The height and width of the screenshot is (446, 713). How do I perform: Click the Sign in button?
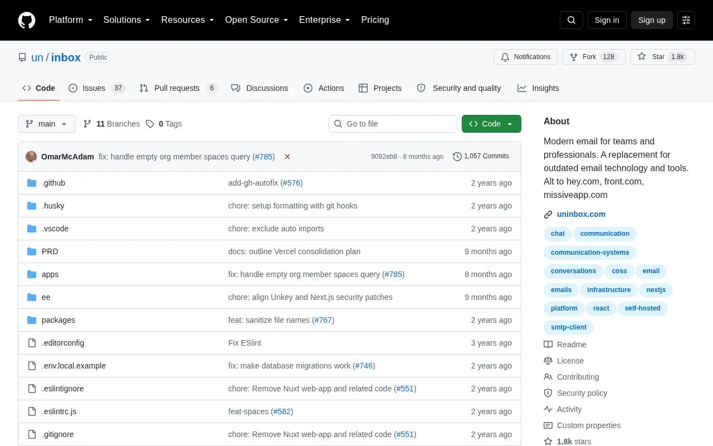(x=607, y=20)
